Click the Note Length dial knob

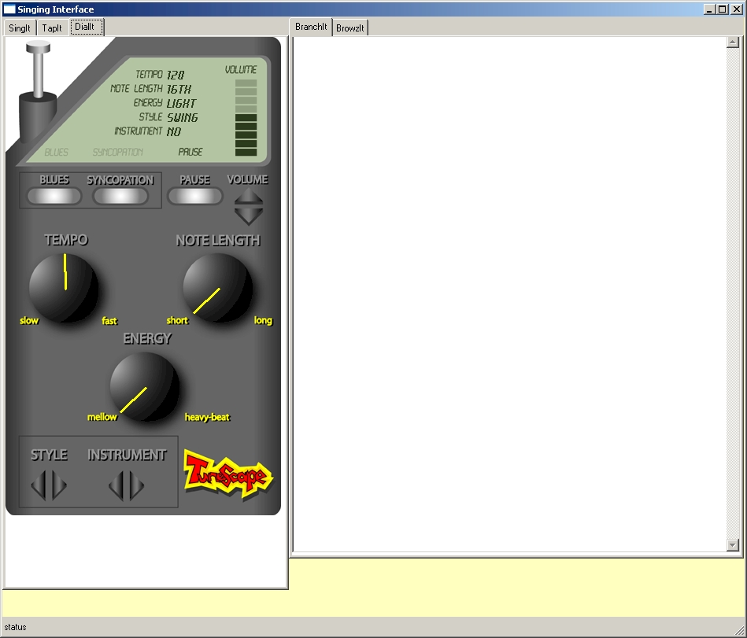[218, 288]
